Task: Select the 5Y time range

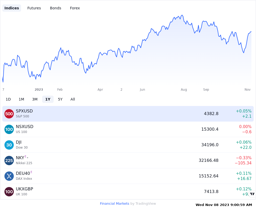Action: pyautogui.click(x=60, y=99)
